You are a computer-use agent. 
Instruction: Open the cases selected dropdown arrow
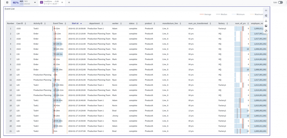click(x=35, y=3)
